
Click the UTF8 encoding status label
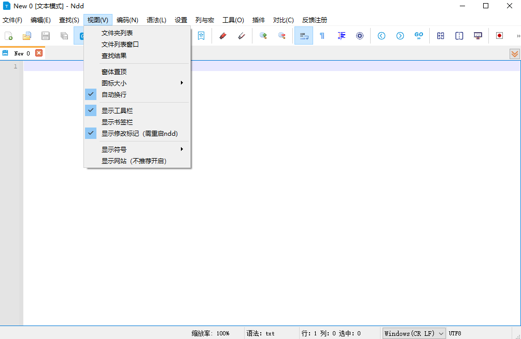[455, 333]
